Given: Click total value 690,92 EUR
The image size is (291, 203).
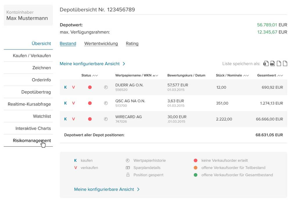Looking at the screenshot, I should point(272,87).
